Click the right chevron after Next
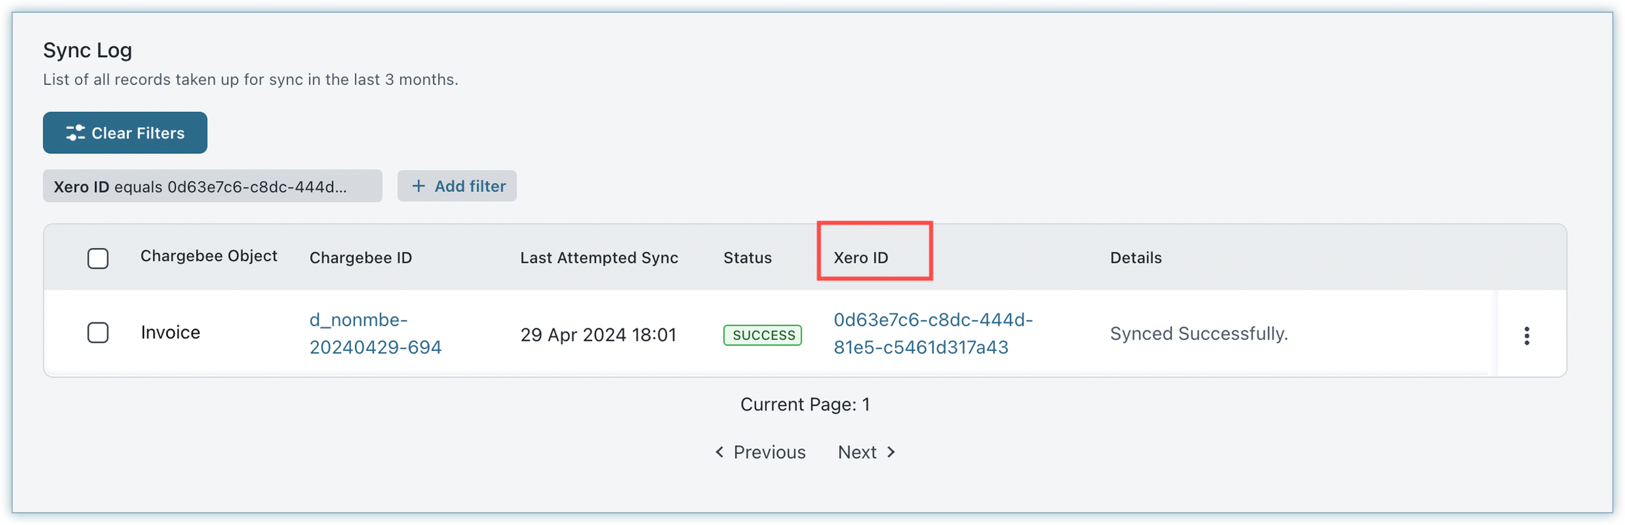This screenshot has height=525, width=1625. tap(891, 452)
